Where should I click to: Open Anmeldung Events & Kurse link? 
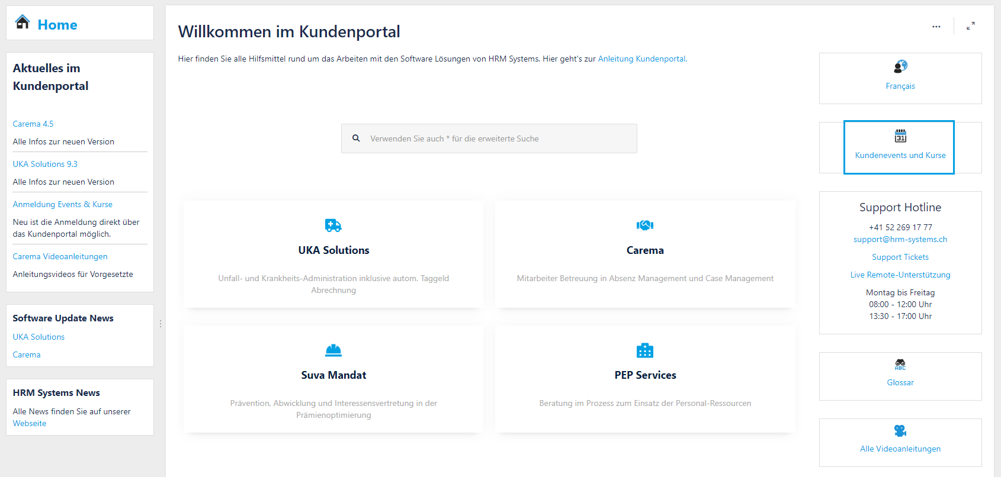(x=63, y=205)
